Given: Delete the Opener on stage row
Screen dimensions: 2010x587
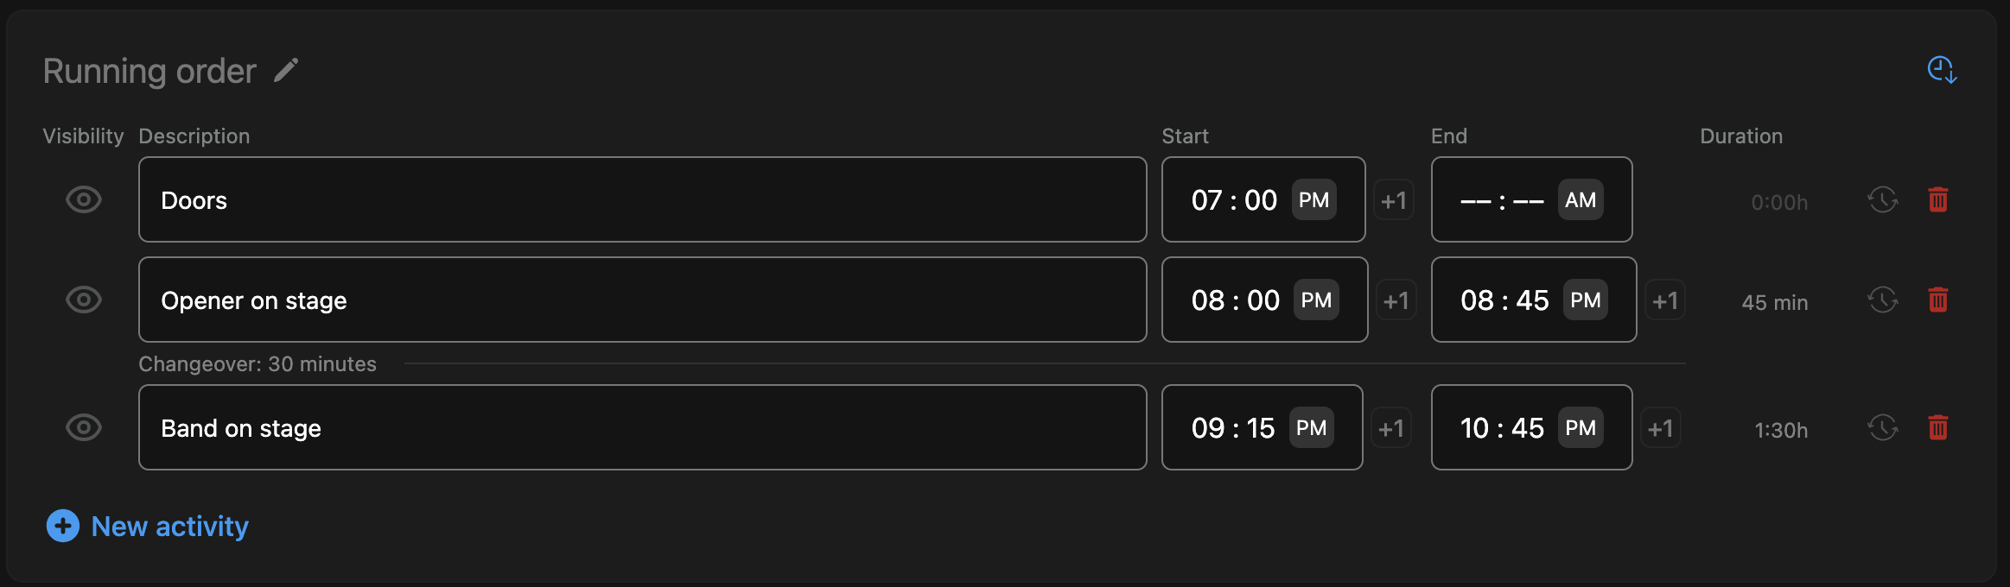Looking at the screenshot, I should coord(1938,300).
